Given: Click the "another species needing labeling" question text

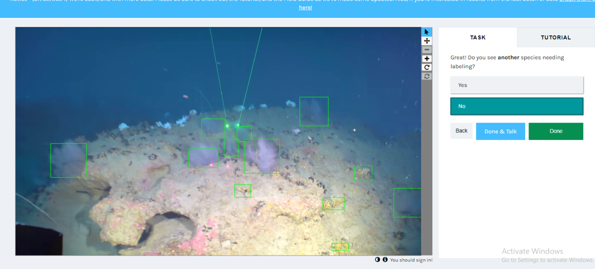Looking at the screenshot, I should [x=507, y=62].
